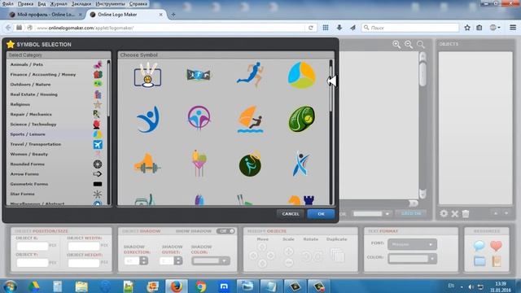Adjust the Shadow Direction stepper

(x=144, y=260)
